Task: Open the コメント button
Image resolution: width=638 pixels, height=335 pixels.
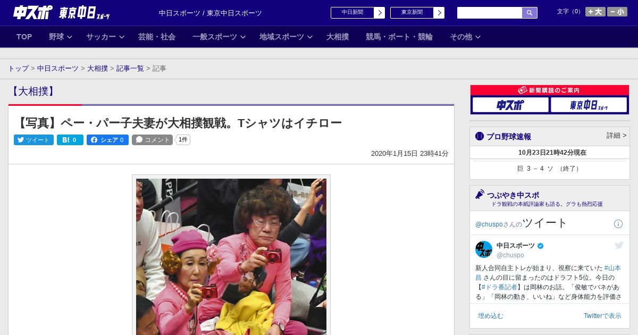Action: coord(152,140)
